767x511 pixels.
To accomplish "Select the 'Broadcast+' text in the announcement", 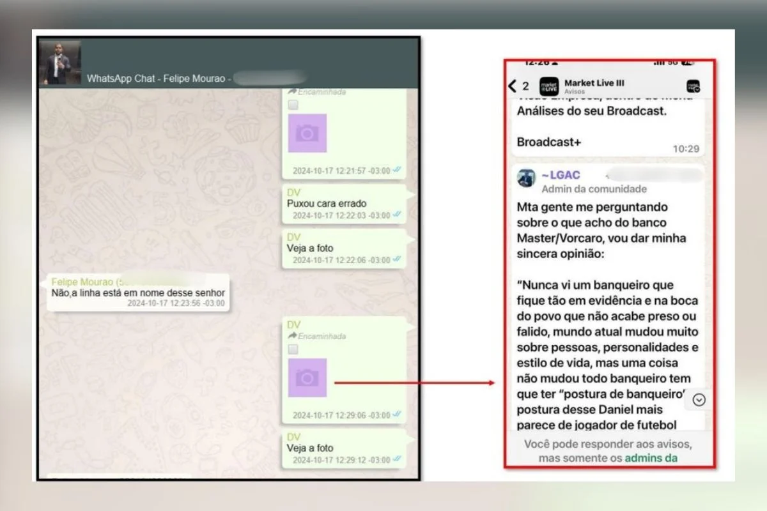I will point(549,142).
